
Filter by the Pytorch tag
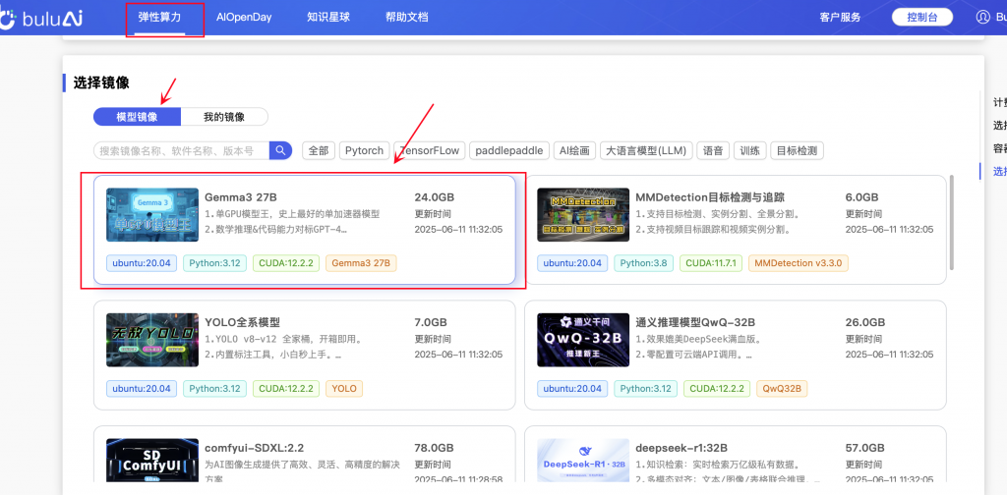pyautogui.click(x=364, y=150)
